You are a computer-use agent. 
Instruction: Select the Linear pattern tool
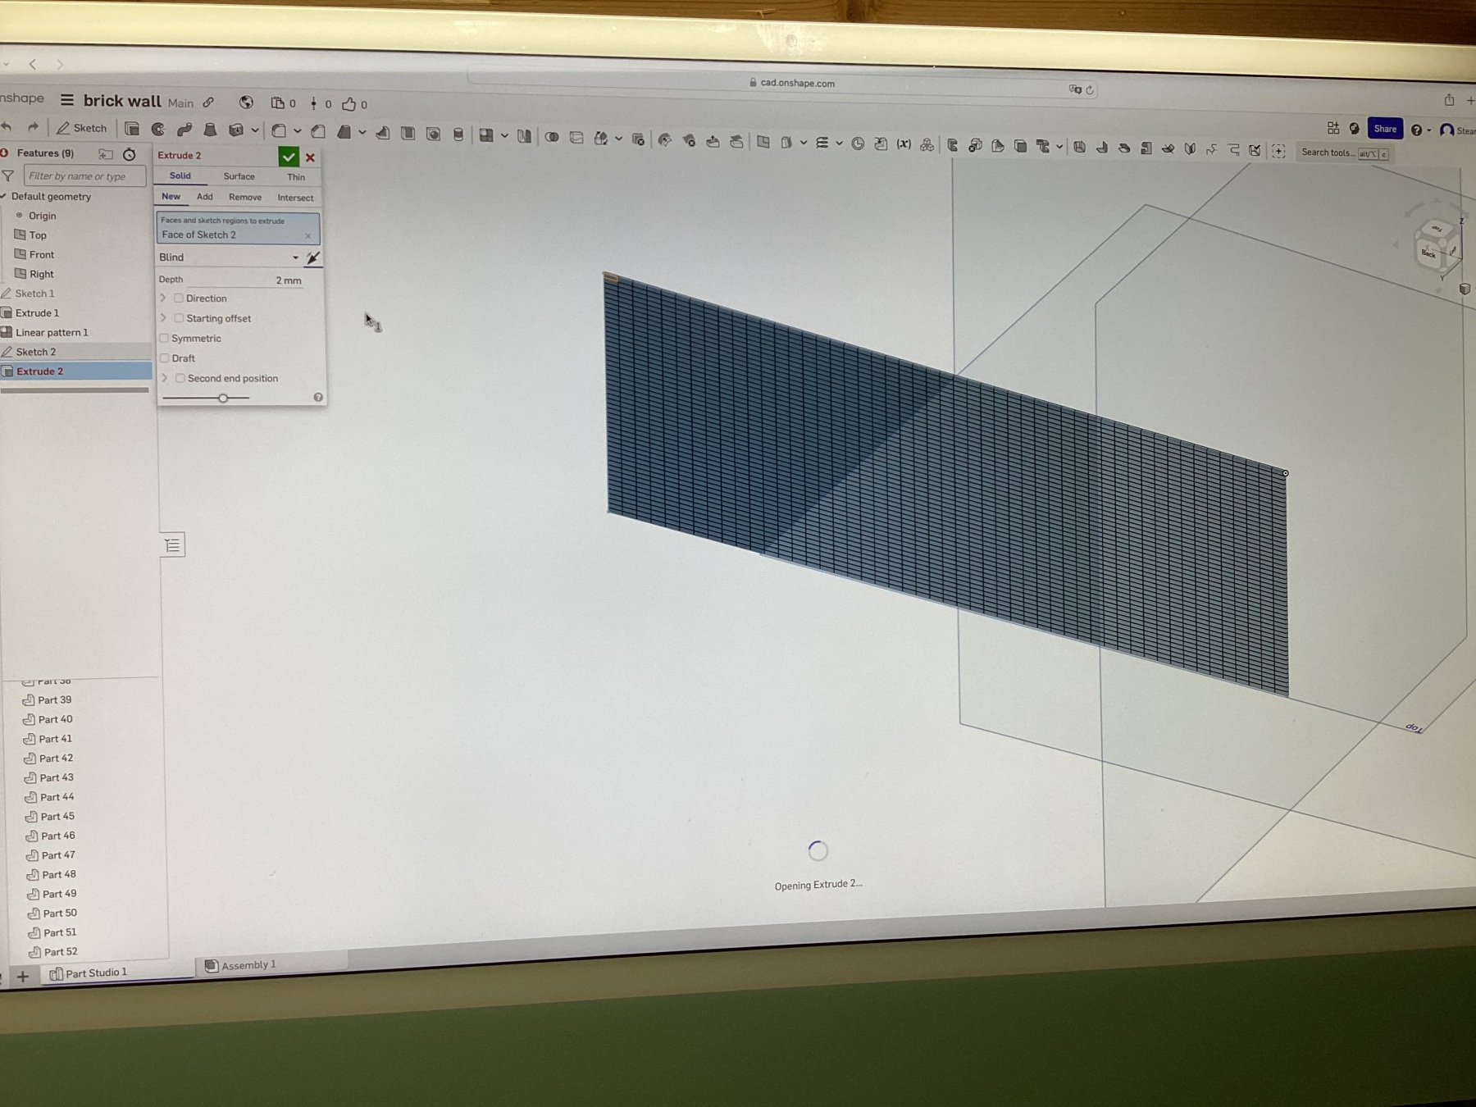486,135
